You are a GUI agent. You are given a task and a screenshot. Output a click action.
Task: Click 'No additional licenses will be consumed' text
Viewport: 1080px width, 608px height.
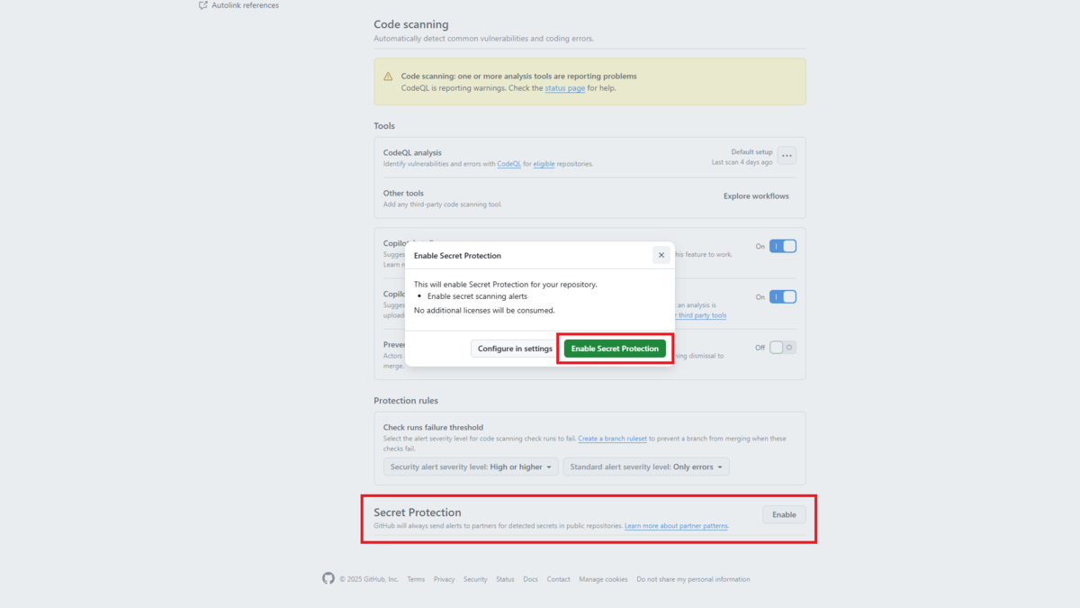click(x=484, y=310)
